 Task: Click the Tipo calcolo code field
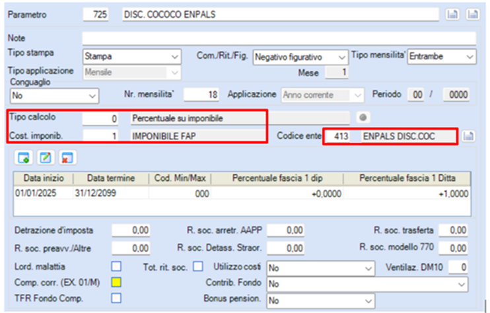(100, 118)
